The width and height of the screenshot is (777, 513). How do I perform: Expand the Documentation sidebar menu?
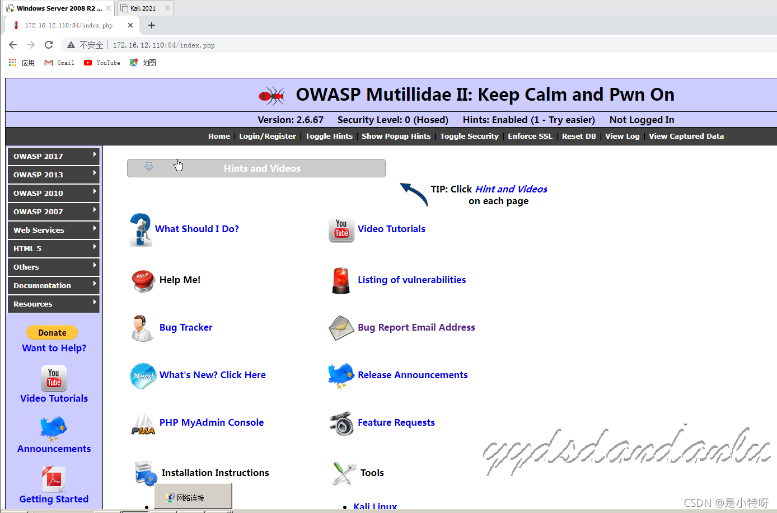pyautogui.click(x=54, y=285)
